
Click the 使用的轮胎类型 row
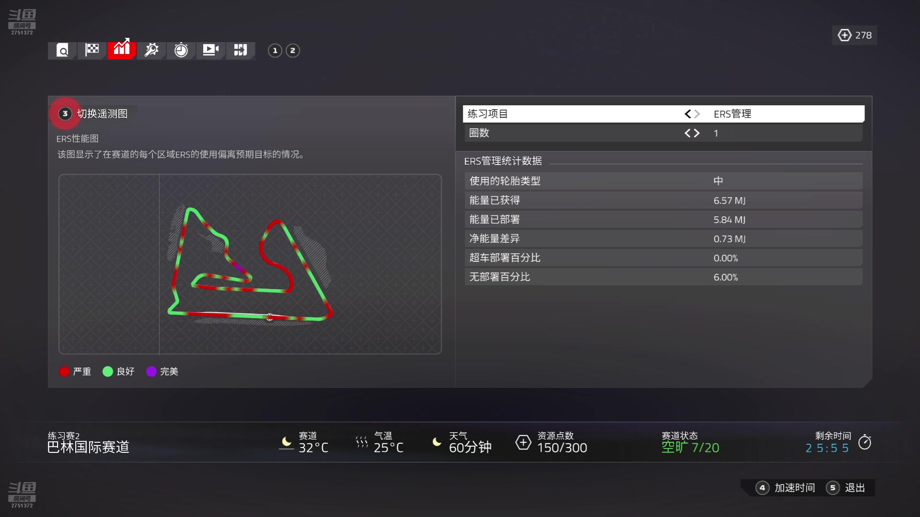pos(663,181)
